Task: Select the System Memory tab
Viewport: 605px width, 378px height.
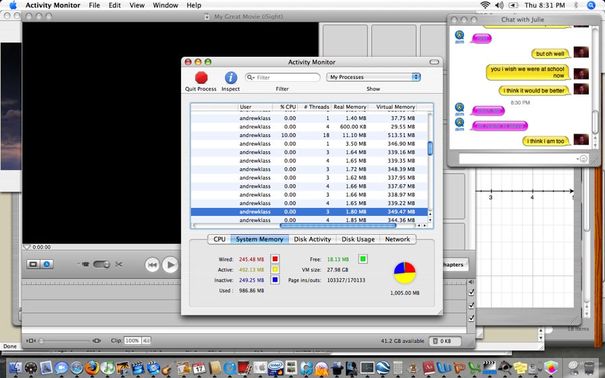Action: pos(260,239)
